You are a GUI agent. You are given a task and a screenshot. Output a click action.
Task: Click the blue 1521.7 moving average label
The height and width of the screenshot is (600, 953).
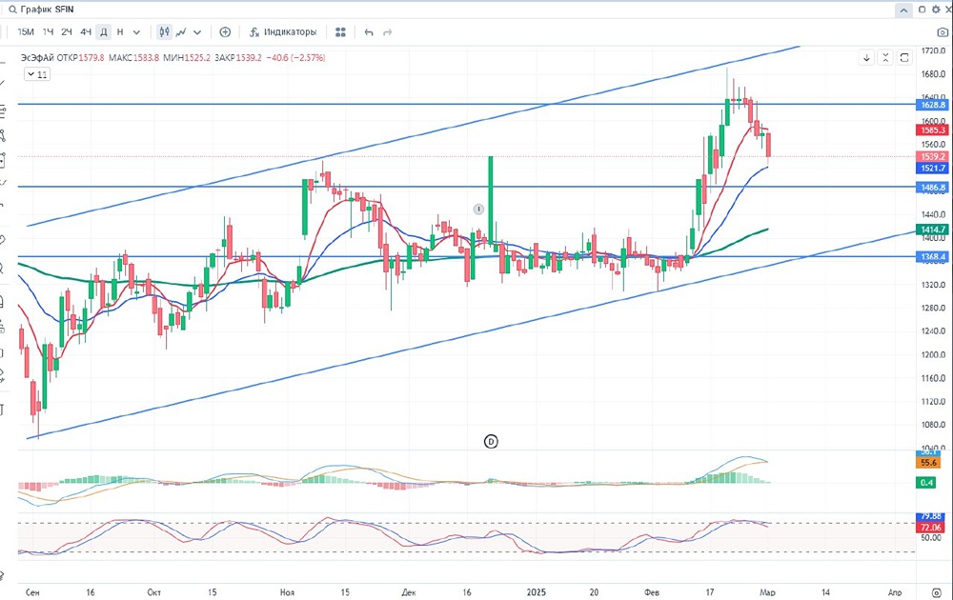pyautogui.click(x=933, y=169)
